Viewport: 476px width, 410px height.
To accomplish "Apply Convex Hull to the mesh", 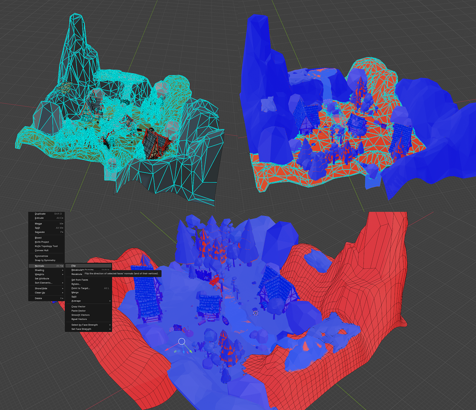I will 42,251.
